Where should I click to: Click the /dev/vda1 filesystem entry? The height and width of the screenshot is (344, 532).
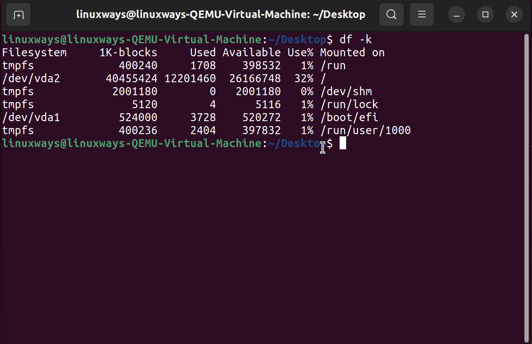(x=31, y=118)
